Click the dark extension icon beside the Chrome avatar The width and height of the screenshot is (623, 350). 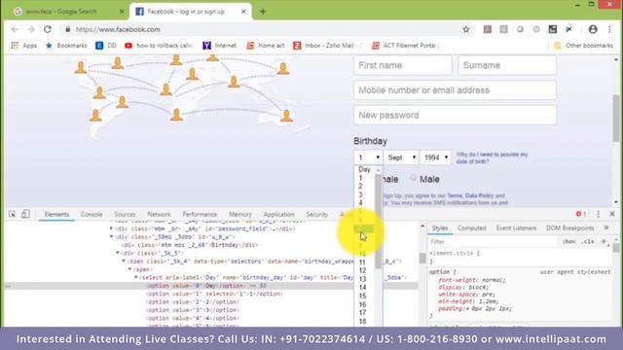(568, 29)
